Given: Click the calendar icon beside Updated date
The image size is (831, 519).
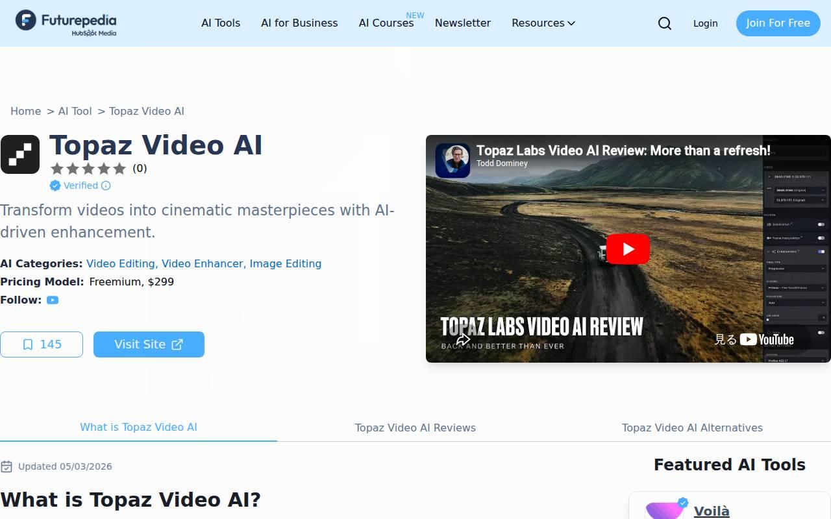Looking at the screenshot, I should tap(6, 466).
